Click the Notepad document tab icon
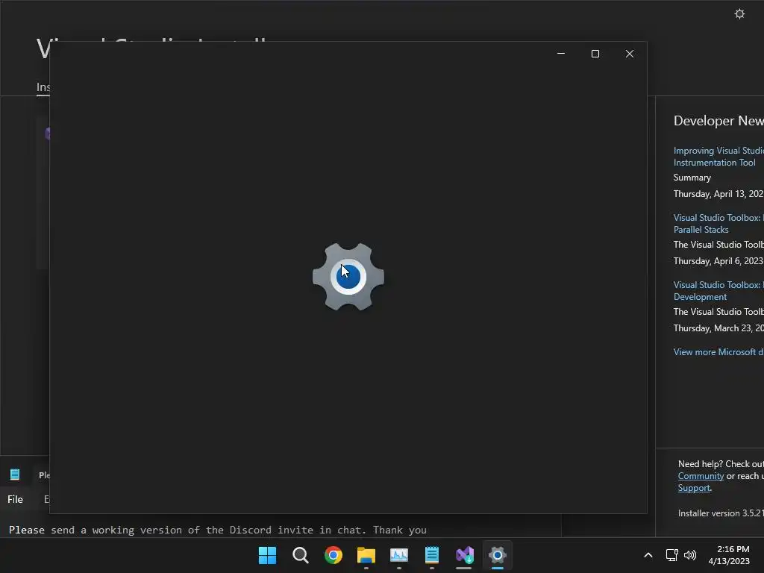764x573 pixels. pos(15,474)
